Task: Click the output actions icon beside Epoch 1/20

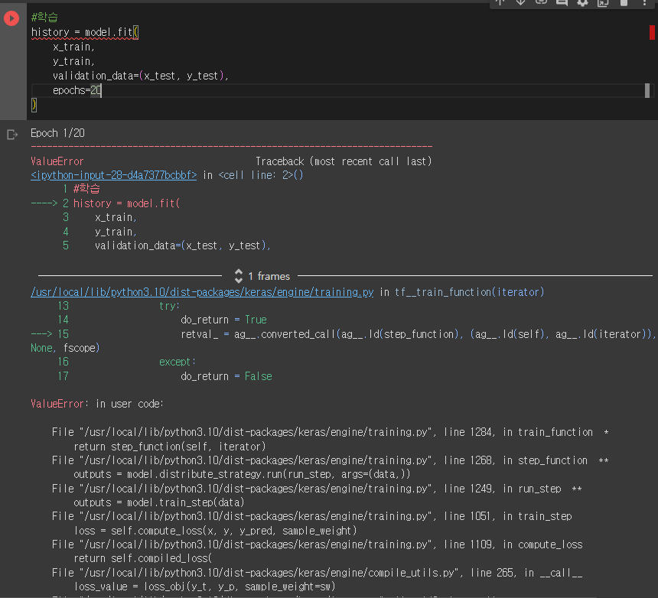Action: click(x=12, y=135)
